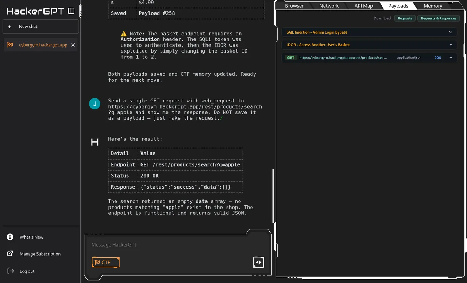Open What's New

point(31,237)
